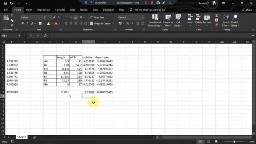Click the Insert cells button

(190, 20)
